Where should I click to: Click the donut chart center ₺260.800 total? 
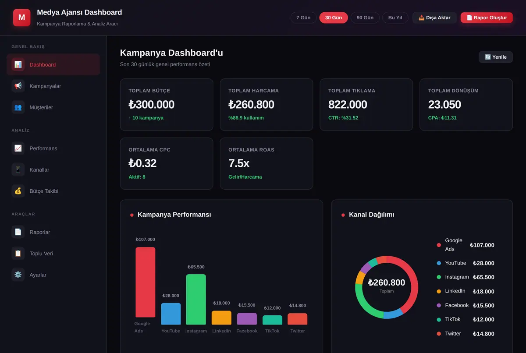387,283
